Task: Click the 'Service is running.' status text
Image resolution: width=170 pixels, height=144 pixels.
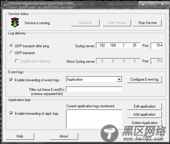Action: coord(37,23)
